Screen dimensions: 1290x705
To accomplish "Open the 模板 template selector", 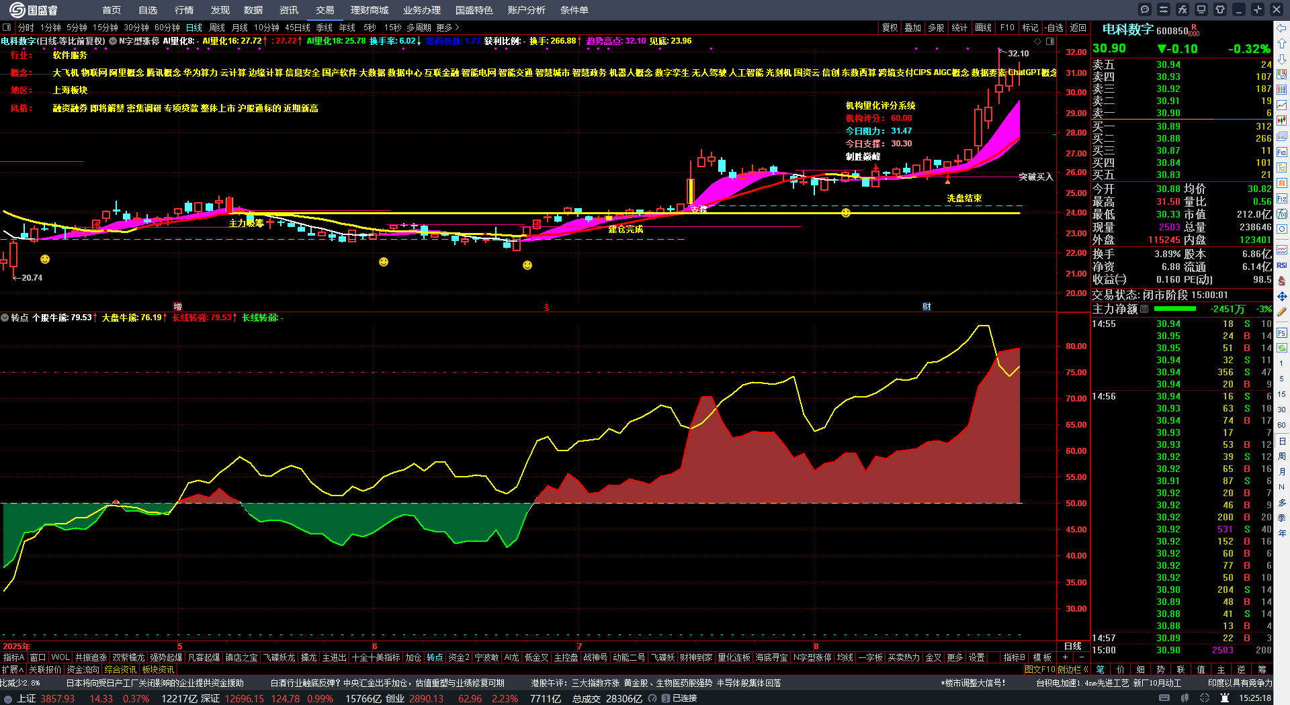I will point(1042,657).
